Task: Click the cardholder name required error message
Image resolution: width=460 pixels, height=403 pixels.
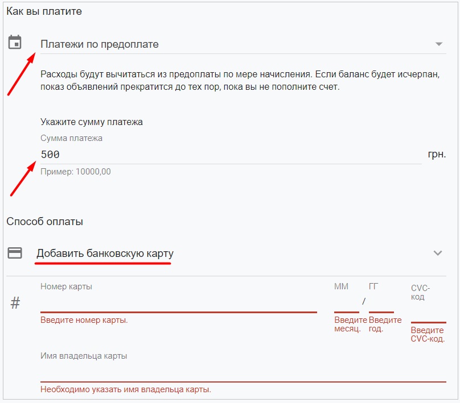Action: (x=126, y=389)
